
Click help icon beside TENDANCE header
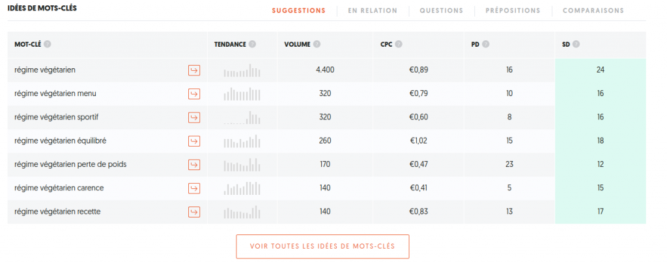pyautogui.click(x=252, y=45)
